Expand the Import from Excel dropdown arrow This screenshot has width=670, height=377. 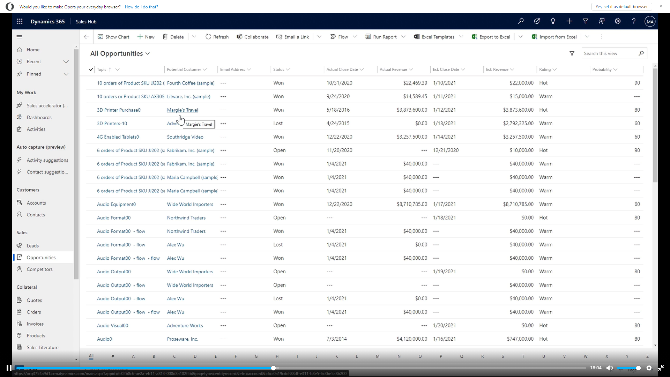click(587, 37)
